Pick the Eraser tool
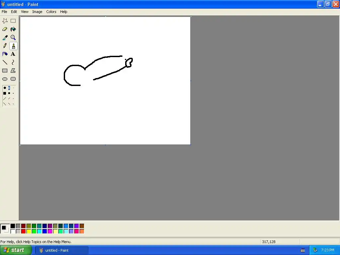 click(x=5, y=29)
